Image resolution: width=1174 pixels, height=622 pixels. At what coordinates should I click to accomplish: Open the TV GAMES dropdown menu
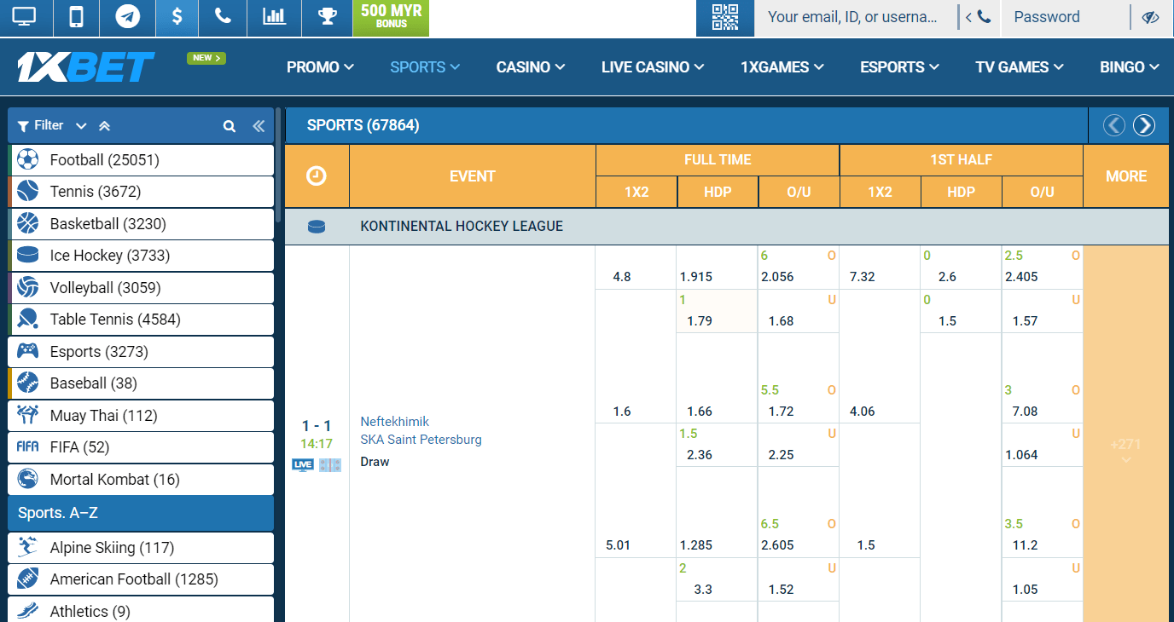(x=1020, y=67)
